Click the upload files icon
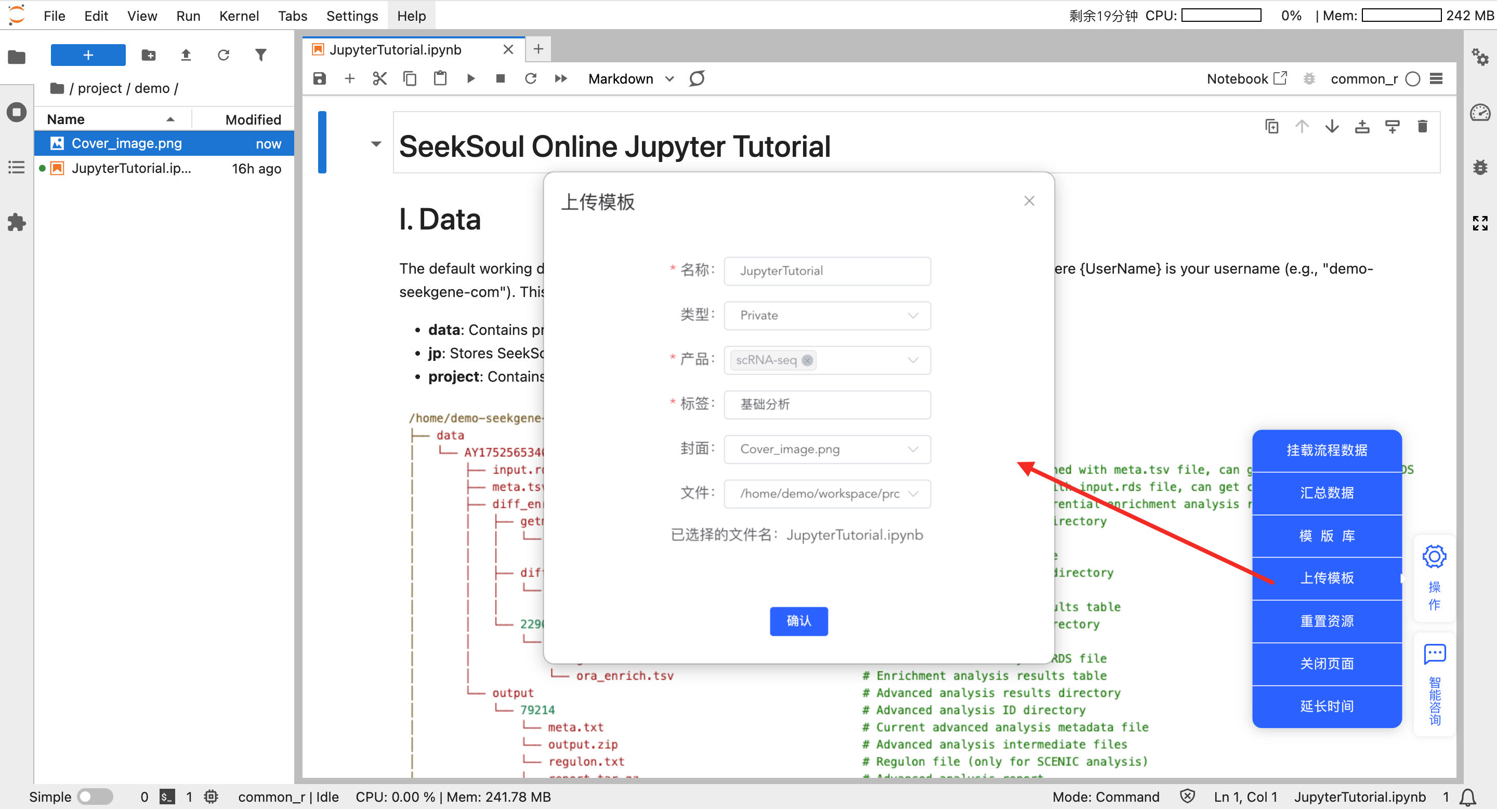Image resolution: width=1497 pixels, height=809 pixels. pyautogui.click(x=186, y=55)
